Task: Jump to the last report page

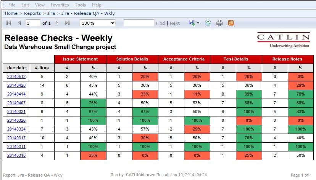Action: [x=67, y=23]
